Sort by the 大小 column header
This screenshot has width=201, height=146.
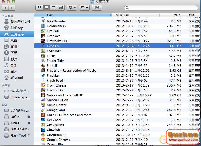(172, 15)
